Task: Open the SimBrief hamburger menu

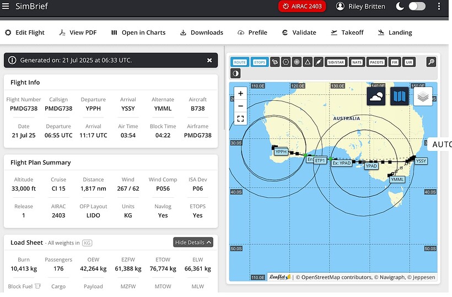Action: (6, 6)
